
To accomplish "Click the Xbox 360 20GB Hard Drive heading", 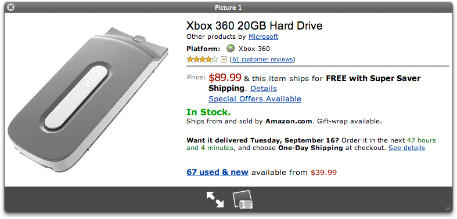I will pos(254,26).
